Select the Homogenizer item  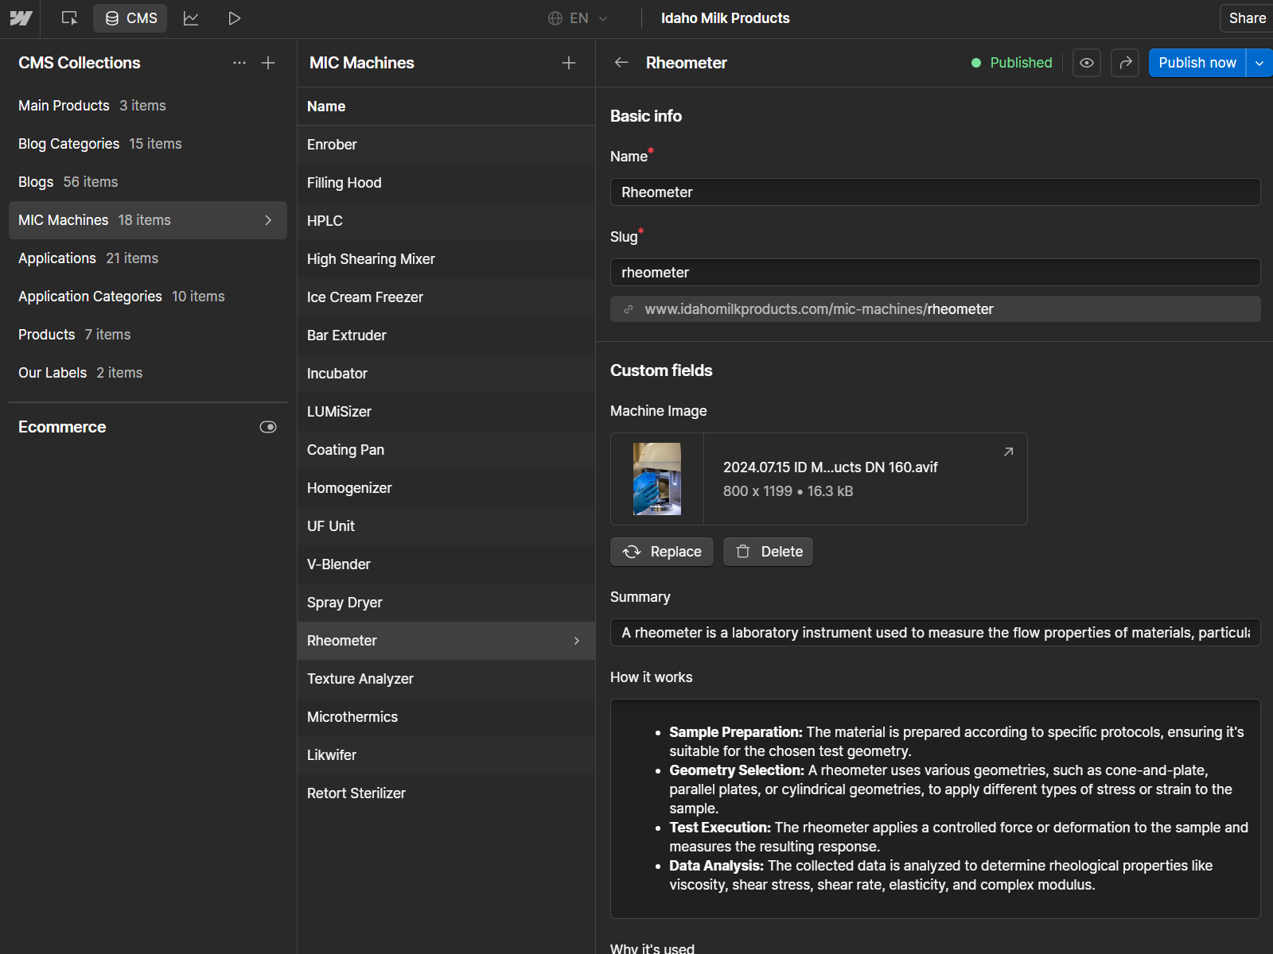click(x=446, y=488)
